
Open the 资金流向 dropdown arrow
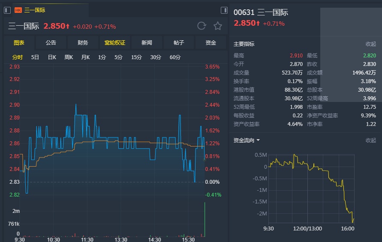(x=258, y=140)
